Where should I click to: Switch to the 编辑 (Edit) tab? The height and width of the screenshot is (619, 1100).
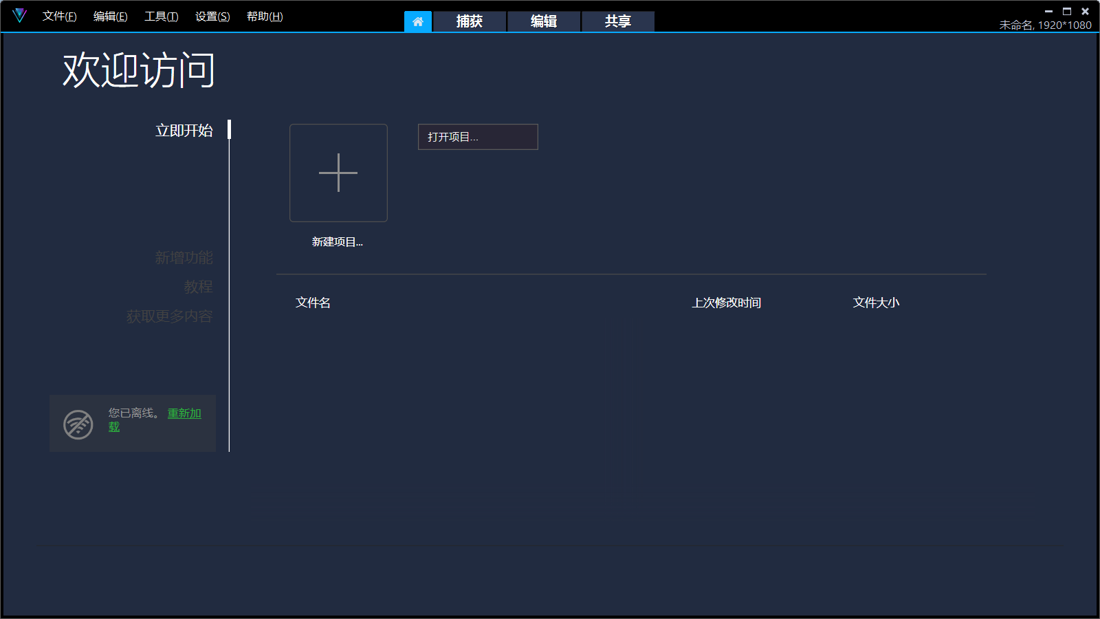tap(543, 21)
